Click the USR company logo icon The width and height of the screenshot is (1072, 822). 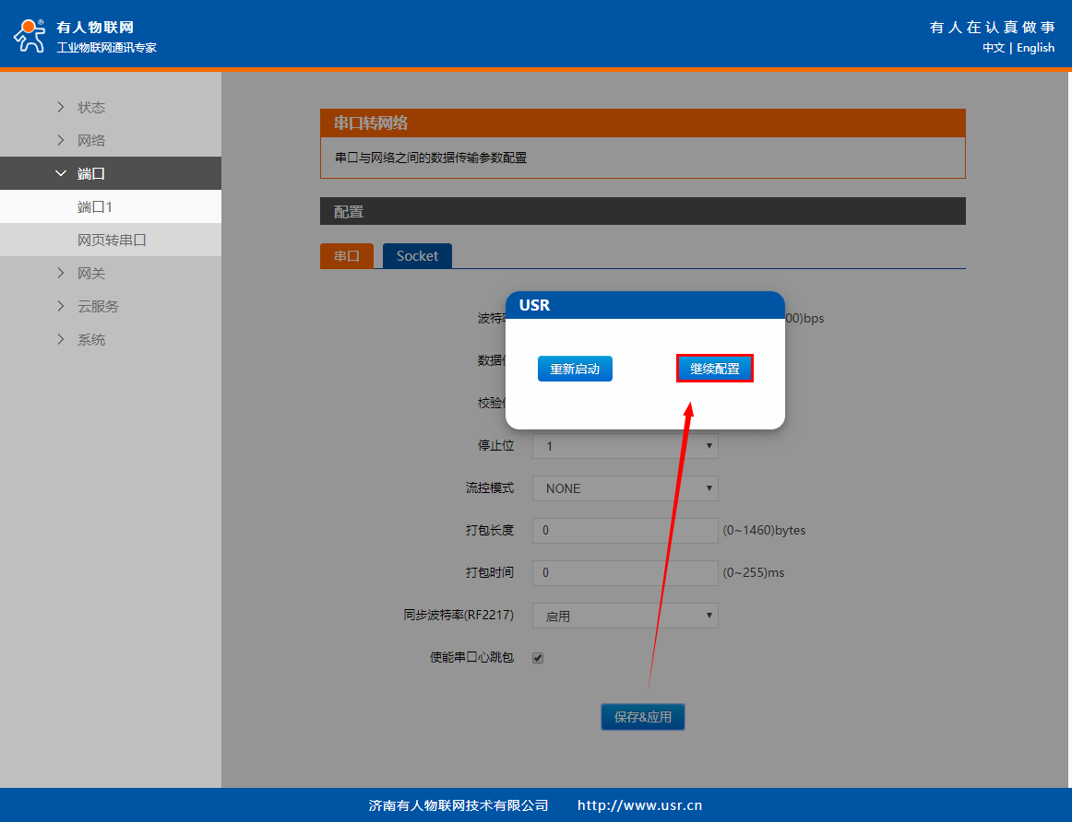point(29,35)
